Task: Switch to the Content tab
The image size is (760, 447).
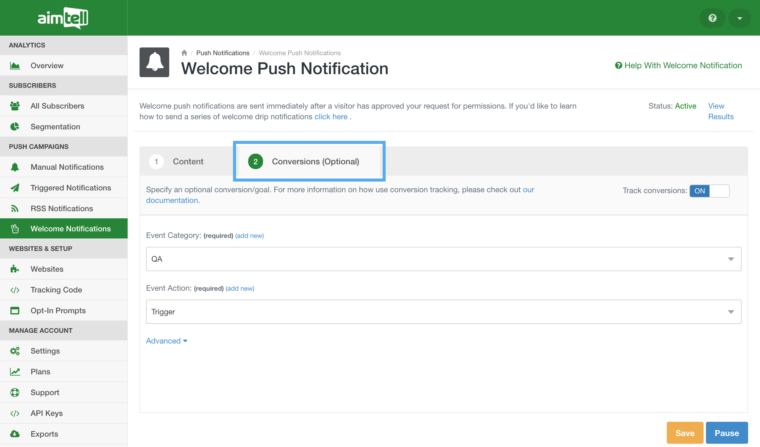Action: pyautogui.click(x=188, y=162)
